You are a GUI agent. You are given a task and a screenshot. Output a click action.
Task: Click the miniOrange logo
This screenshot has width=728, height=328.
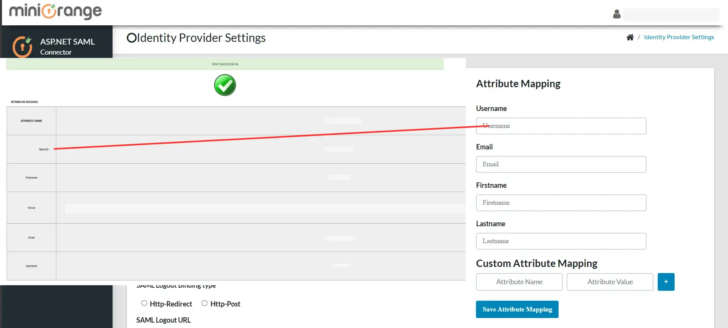coord(55,12)
